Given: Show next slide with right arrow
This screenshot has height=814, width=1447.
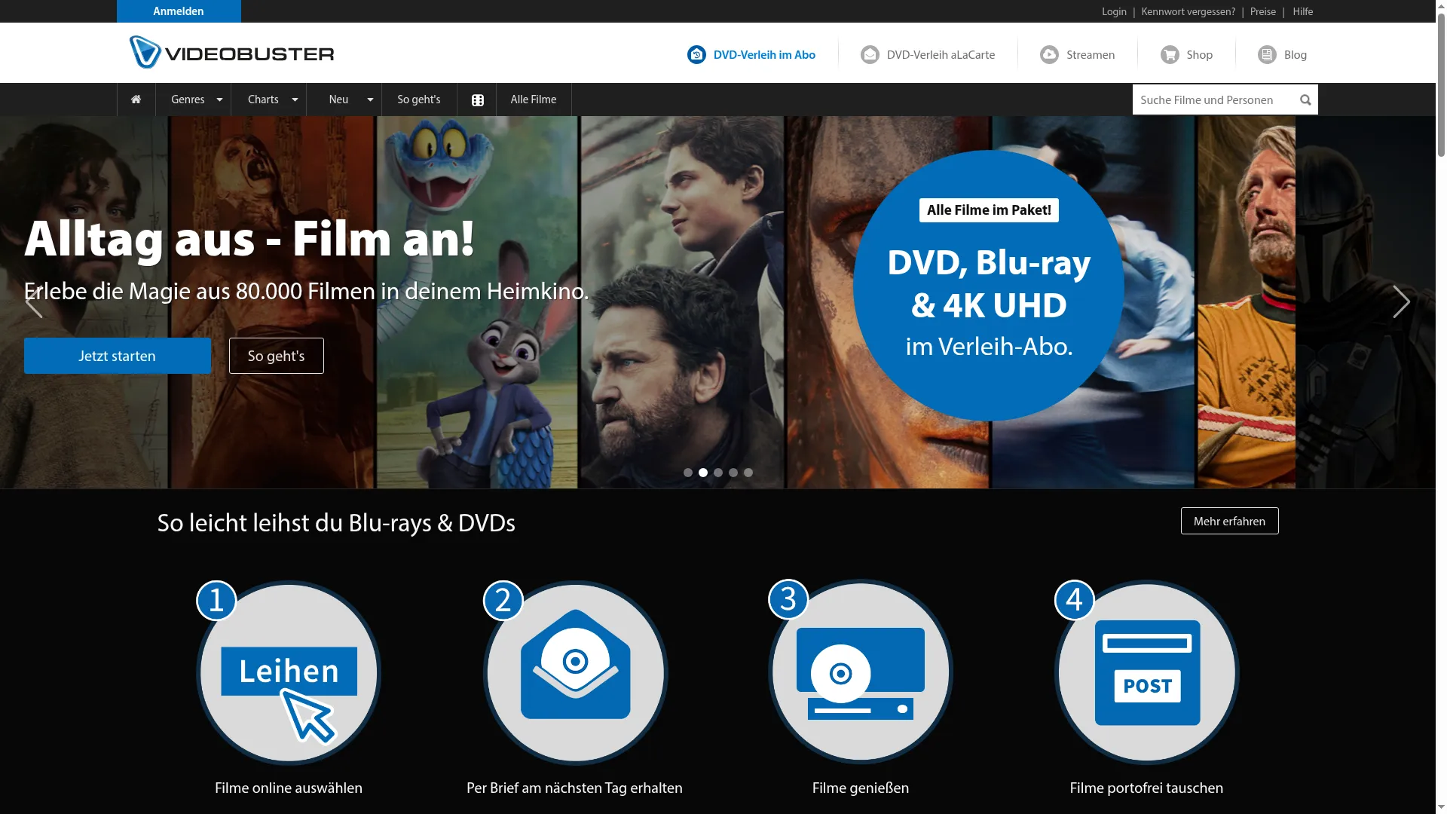Looking at the screenshot, I should pos(1401,302).
